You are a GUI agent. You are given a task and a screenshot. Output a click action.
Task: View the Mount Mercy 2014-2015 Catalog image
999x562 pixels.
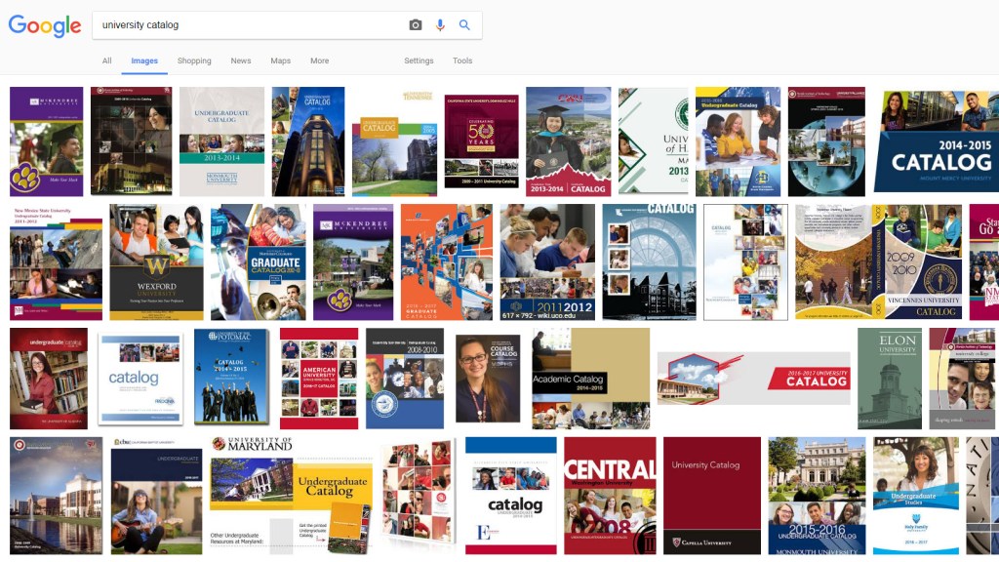(937, 141)
